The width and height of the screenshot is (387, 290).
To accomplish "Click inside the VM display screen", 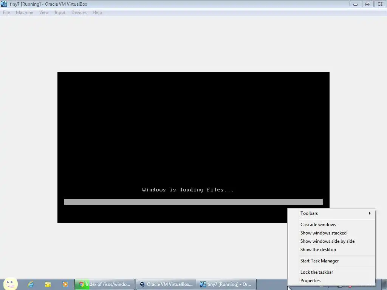I will pyautogui.click(x=193, y=148).
